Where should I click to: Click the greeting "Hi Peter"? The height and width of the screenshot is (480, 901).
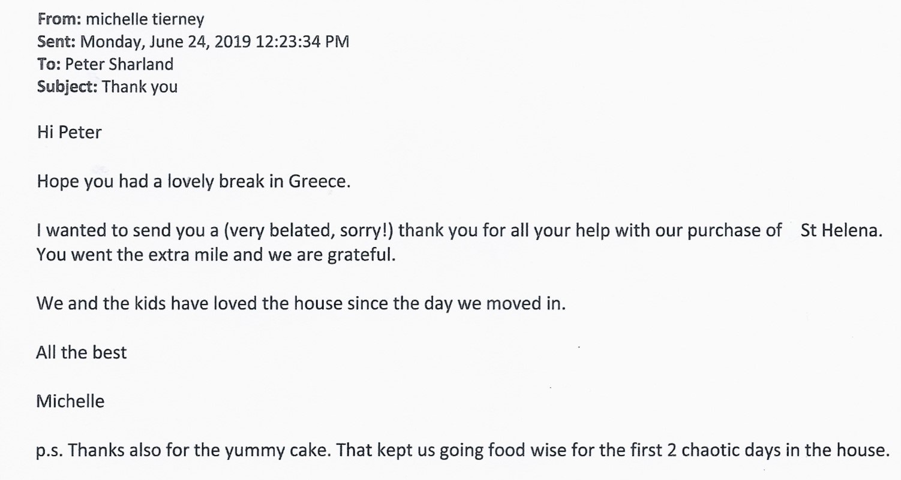point(69,131)
